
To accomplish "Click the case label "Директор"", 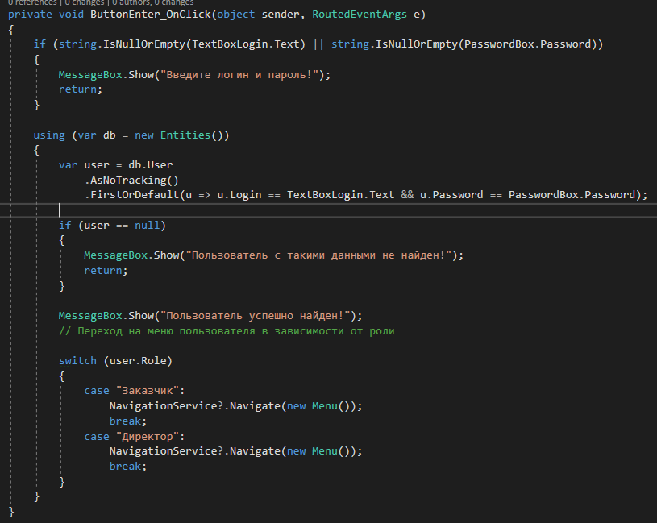I will click(147, 437).
